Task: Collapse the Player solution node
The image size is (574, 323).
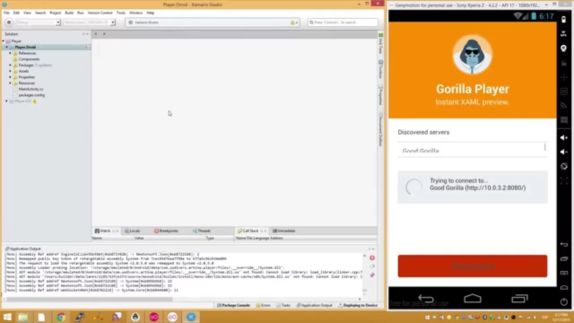Action: 3,41
